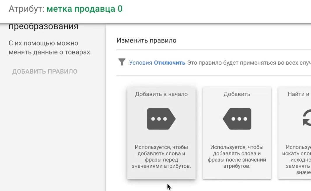Click the Отключить conditions link
Screen dimensions: 311x191
click(x=170, y=63)
